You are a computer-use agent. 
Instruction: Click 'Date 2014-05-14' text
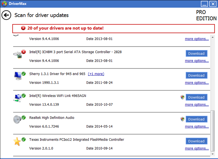[x=99, y=126]
